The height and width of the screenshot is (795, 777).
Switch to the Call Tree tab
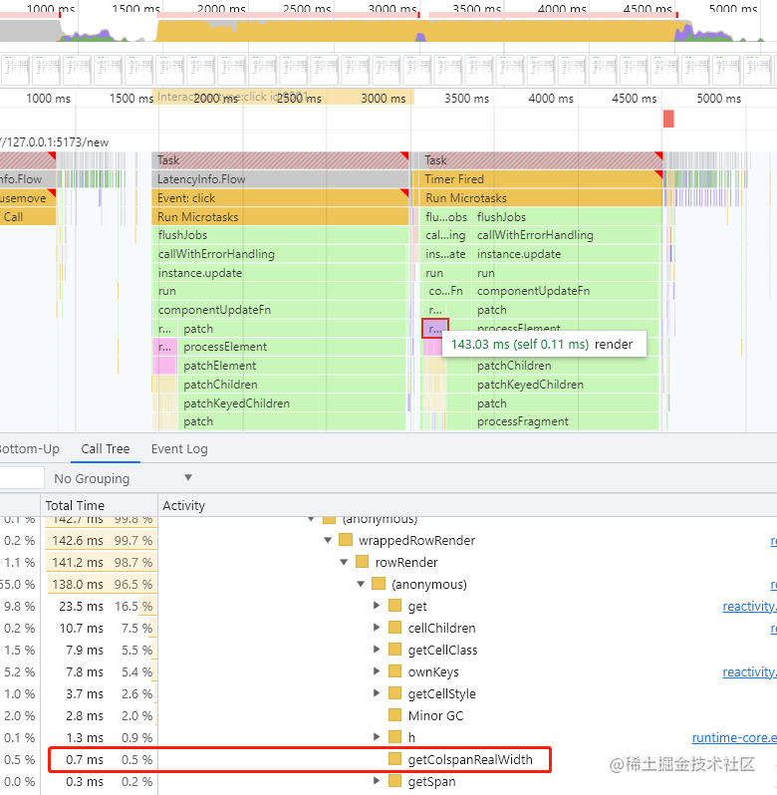pos(105,448)
